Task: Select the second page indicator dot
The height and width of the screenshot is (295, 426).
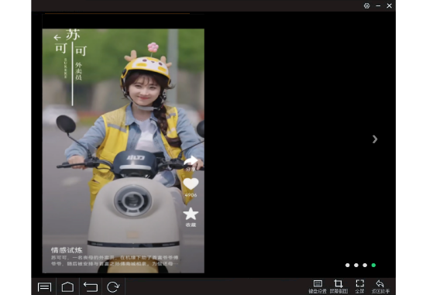Action: pos(356,265)
